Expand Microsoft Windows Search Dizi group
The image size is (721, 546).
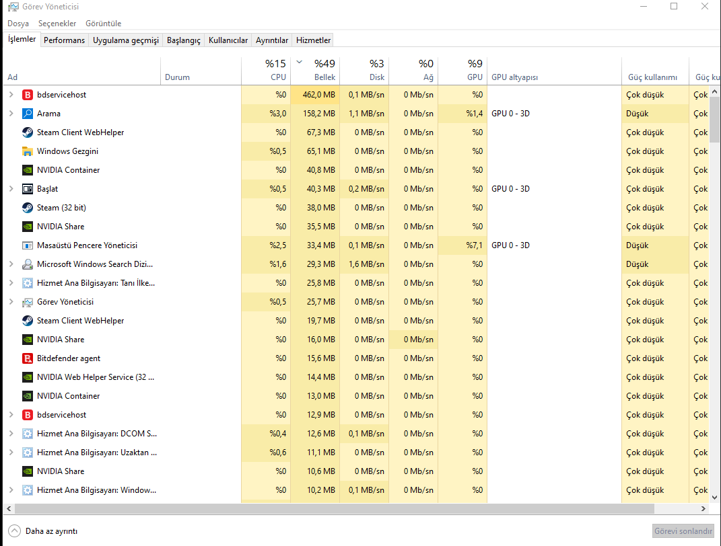pyautogui.click(x=11, y=264)
